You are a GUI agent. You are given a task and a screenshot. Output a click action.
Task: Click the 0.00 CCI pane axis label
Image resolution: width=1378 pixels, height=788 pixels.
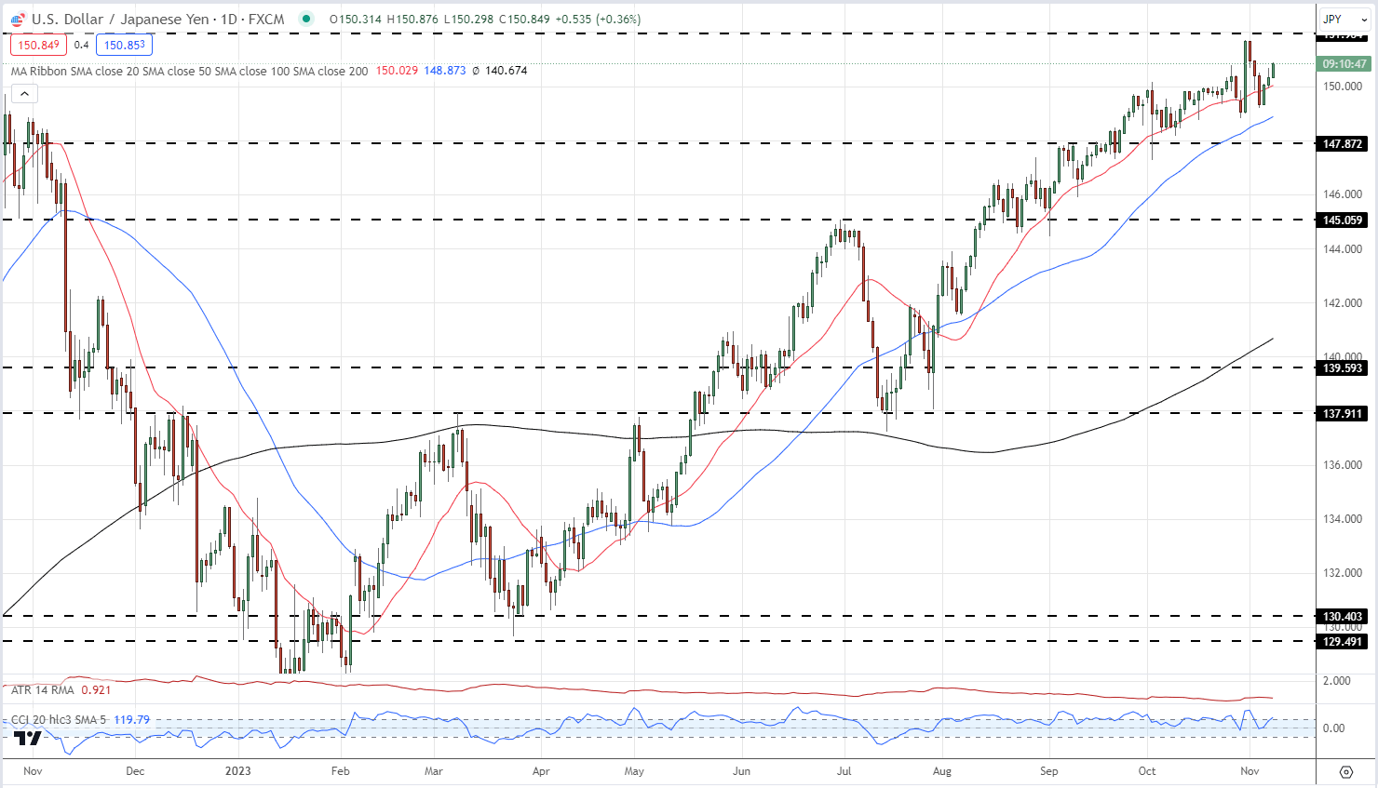click(x=1333, y=728)
